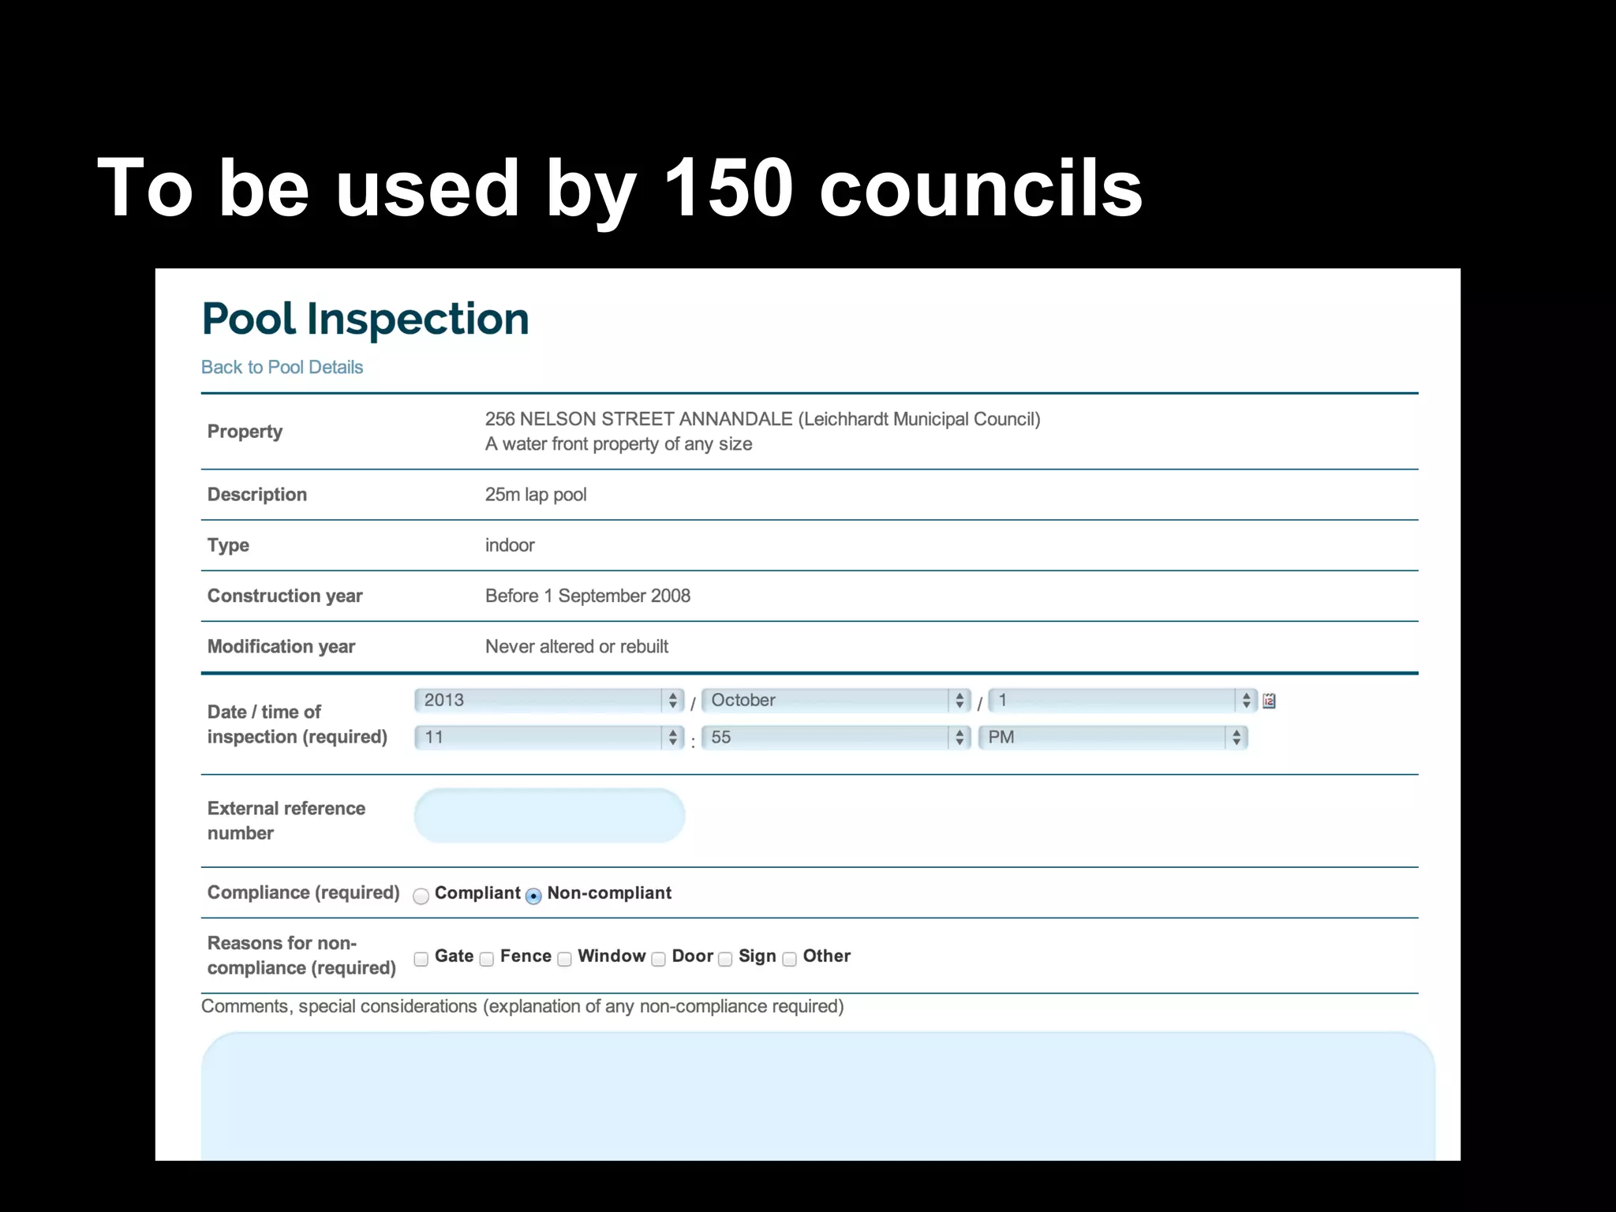
Task: Tick the Window checkbox
Action: (564, 959)
